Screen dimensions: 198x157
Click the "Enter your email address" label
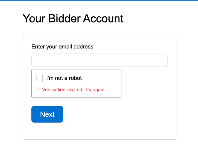click(x=62, y=47)
